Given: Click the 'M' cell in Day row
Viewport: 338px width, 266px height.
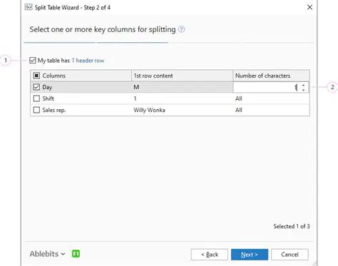Looking at the screenshot, I should [136, 87].
